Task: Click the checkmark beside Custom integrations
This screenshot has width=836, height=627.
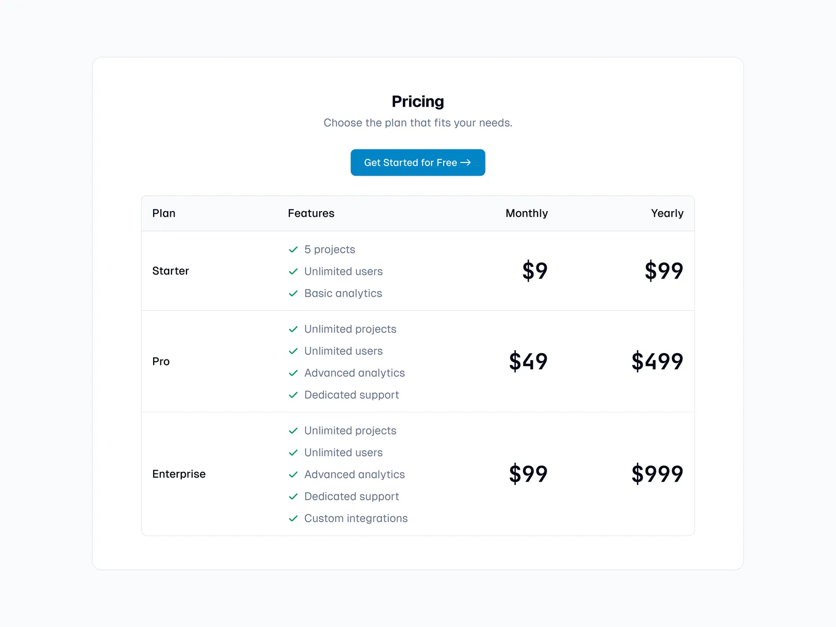Action: click(293, 518)
